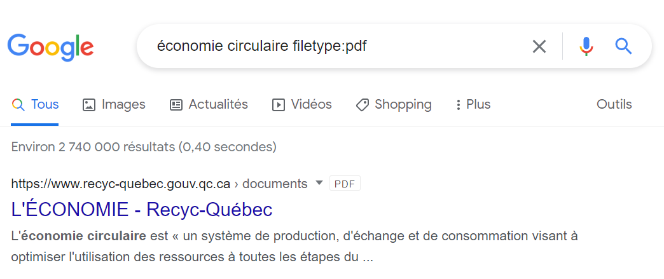
Task: Click the play icon beside Vidéos
Action: tap(278, 105)
